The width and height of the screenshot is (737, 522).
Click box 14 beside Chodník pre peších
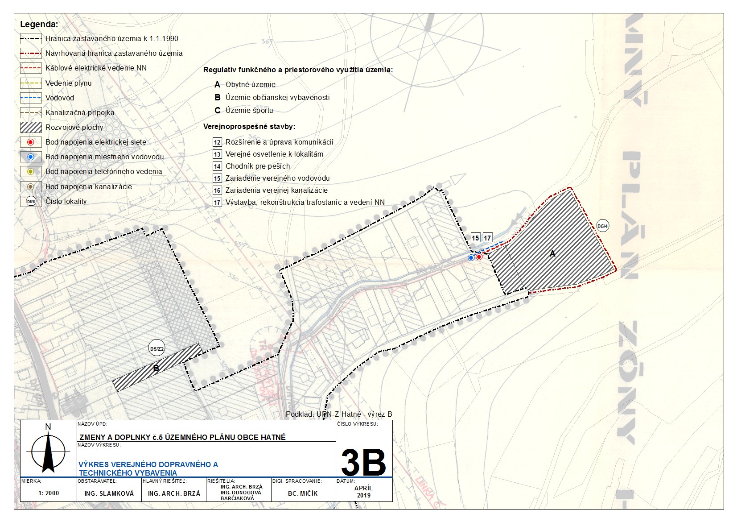(217, 166)
